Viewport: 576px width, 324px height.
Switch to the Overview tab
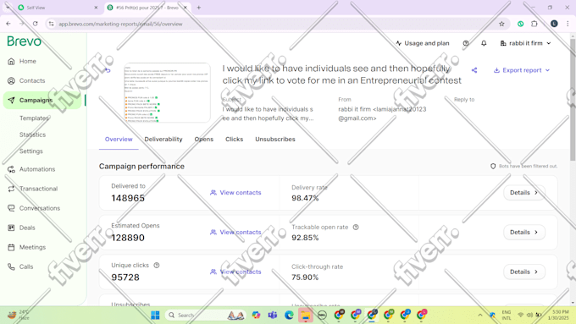[x=119, y=140]
